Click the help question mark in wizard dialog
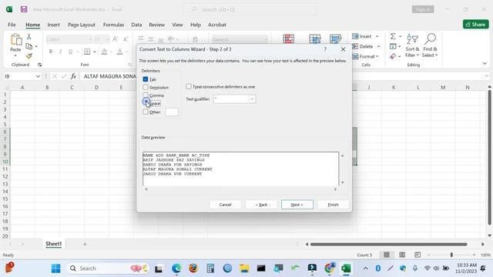Viewport: 493px width, 277px height. tap(325, 49)
